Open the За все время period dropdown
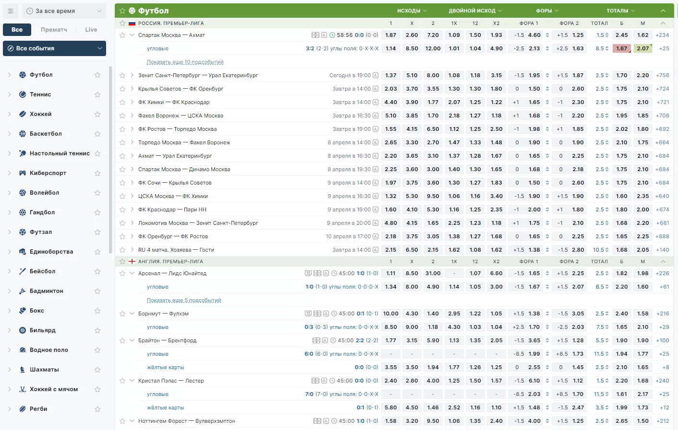Viewport: 678px width, 430px height. click(x=64, y=11)
